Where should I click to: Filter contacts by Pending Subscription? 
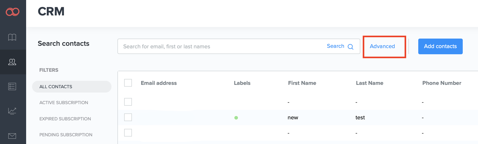point(66,135)
